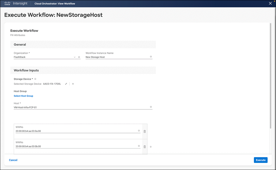Click info icon beside Organization field

pos(79,57)
